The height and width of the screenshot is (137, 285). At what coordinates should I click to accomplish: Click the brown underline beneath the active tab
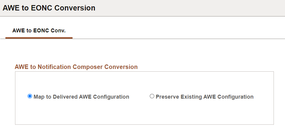[39, 38]
